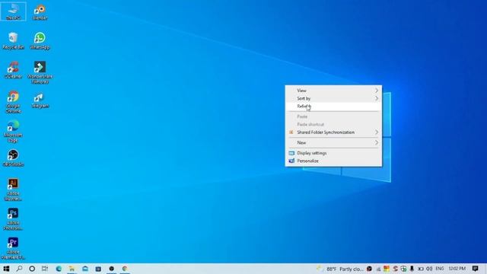
Task: Open the Mail app on taskbar
Action: click(85, 269)
